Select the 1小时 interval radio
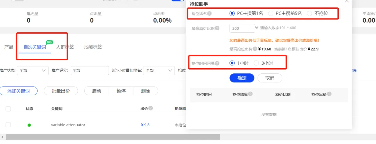Image resolution: width=376 pixels, height=144 pixels. point(232,63)
